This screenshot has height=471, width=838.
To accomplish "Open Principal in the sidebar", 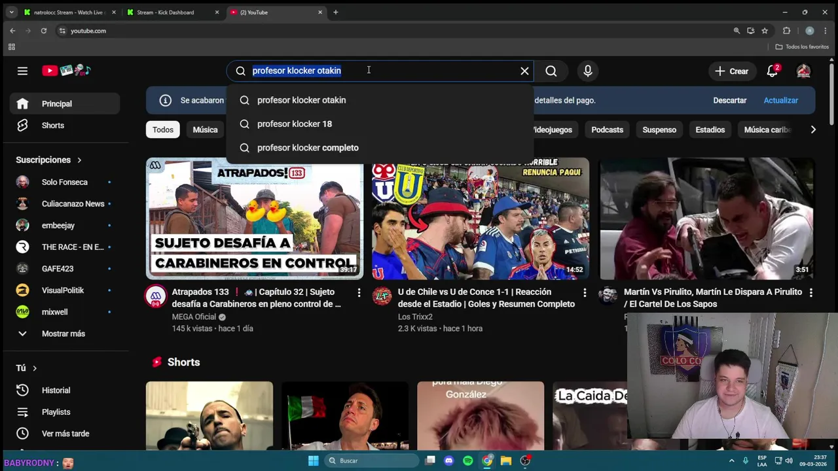I will tap(65, 103).
